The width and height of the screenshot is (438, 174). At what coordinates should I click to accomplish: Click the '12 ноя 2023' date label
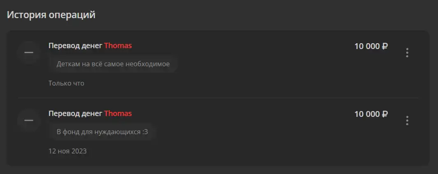point(68,151)
